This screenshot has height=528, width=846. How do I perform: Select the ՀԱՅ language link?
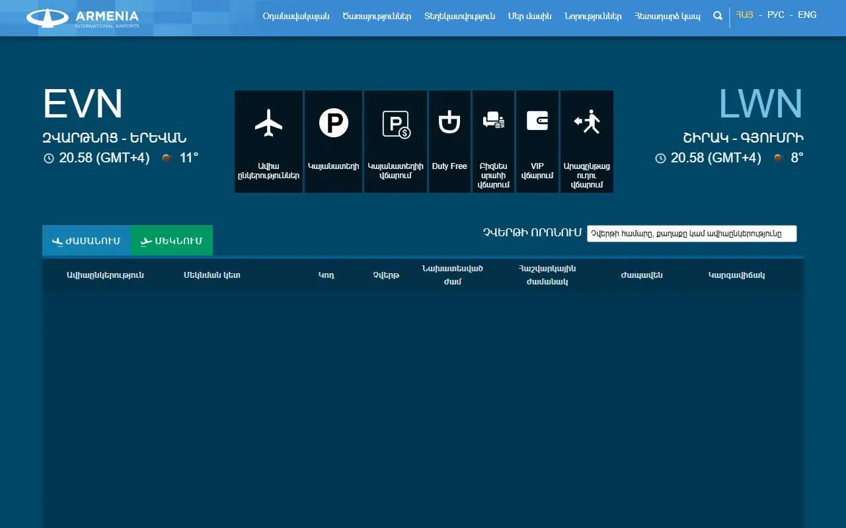pos(745,15)
